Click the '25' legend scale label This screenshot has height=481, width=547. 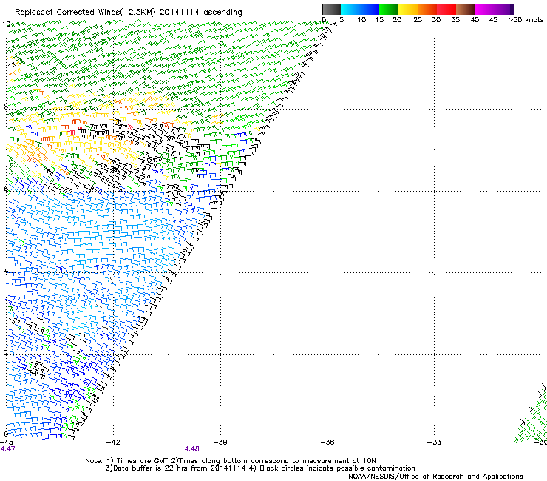418,20
